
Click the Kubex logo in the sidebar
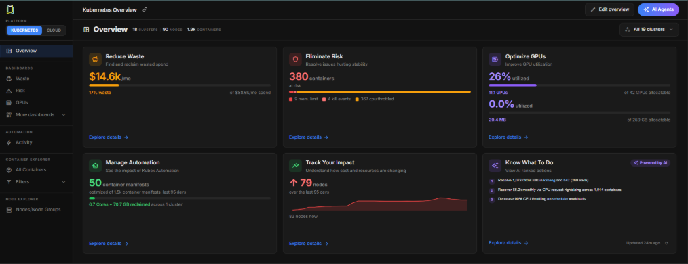click(x=10, y=10)
